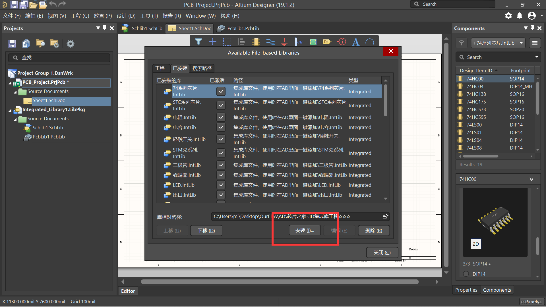Switch to the 搜索路径 tab
The image size is (546, 307).
(202, 68)
